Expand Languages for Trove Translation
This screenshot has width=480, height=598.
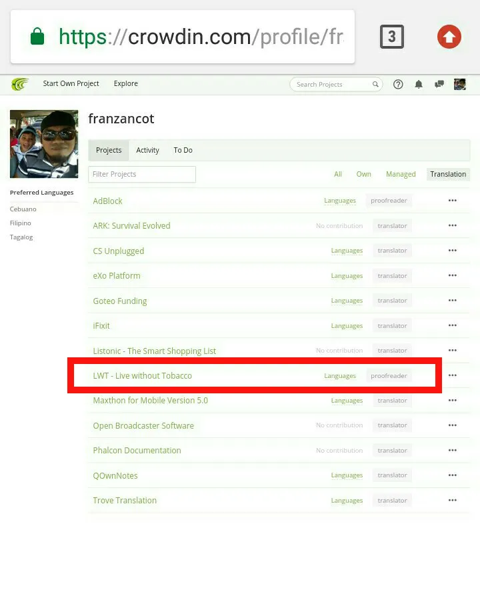[x=347, y=501]
